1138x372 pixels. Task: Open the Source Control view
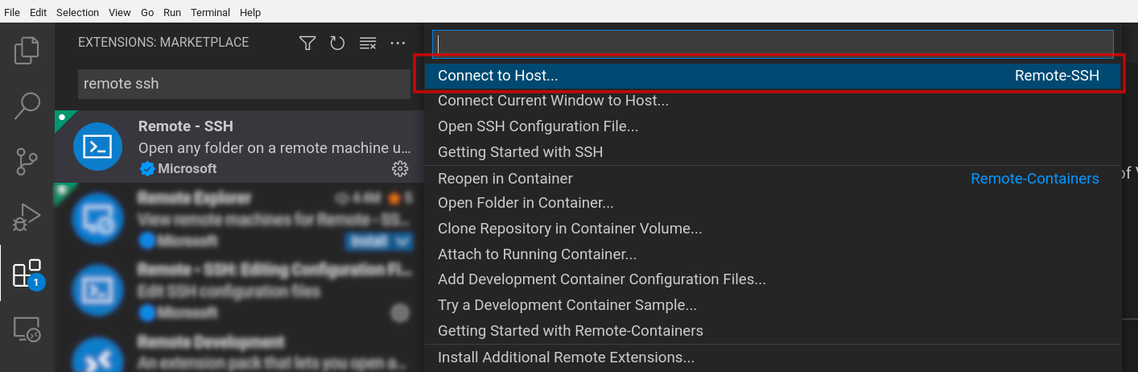[27, 162]
